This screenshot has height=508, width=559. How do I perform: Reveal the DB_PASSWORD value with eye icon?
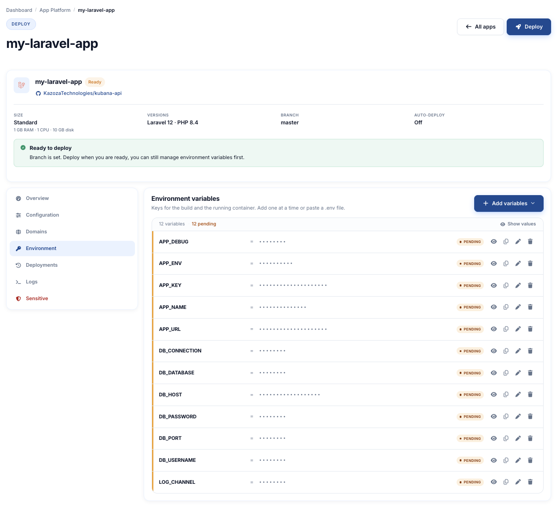click(494, 417)
